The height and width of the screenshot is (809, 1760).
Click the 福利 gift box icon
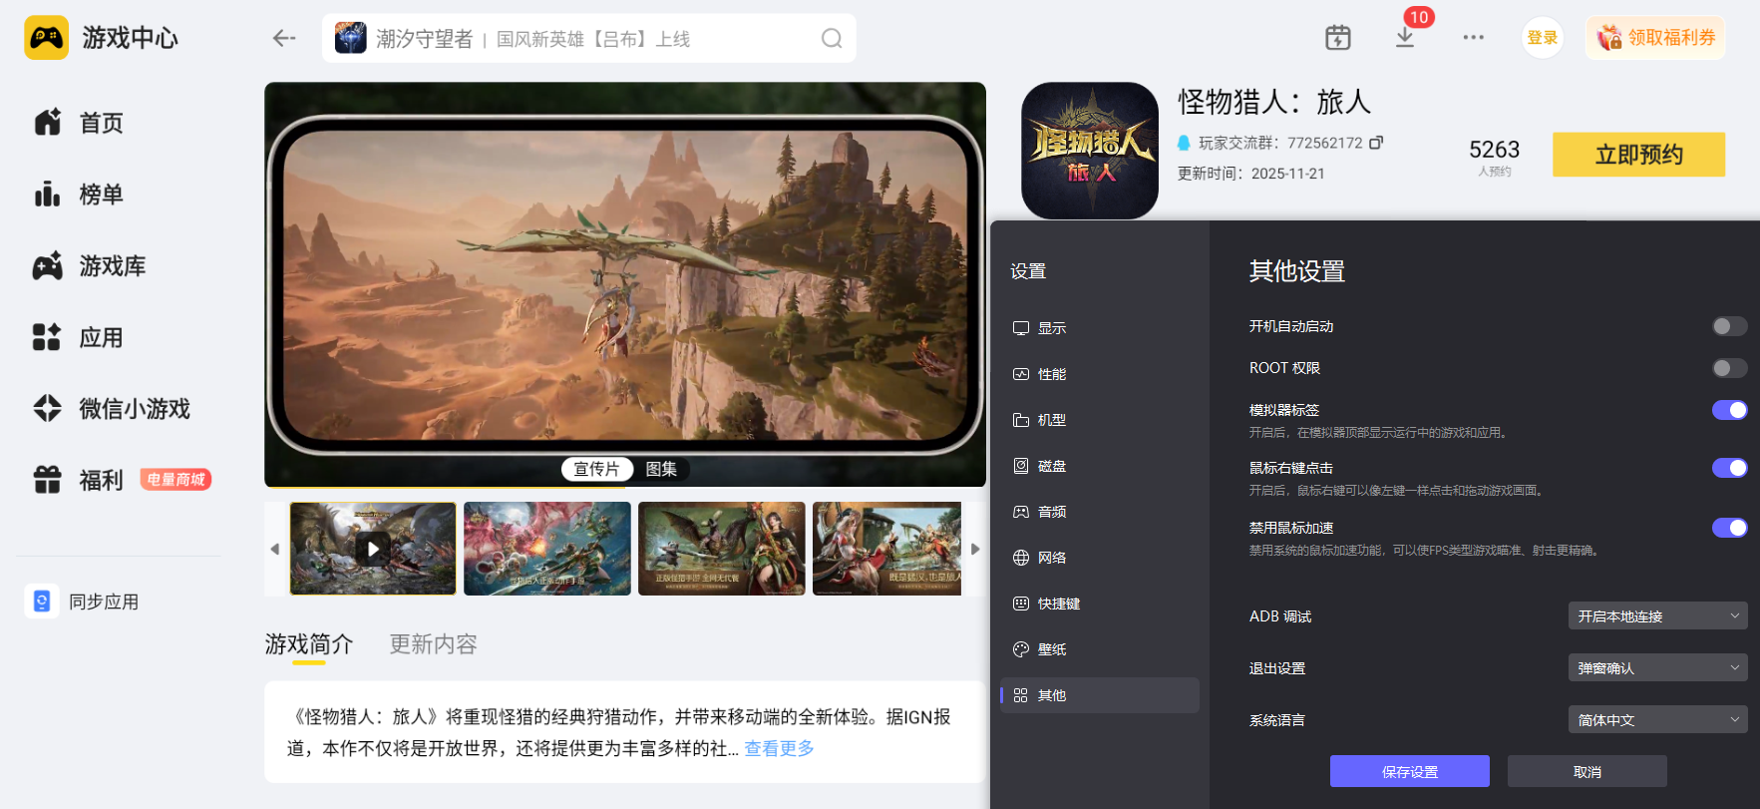pyautogui.click(x=47, y=480)
